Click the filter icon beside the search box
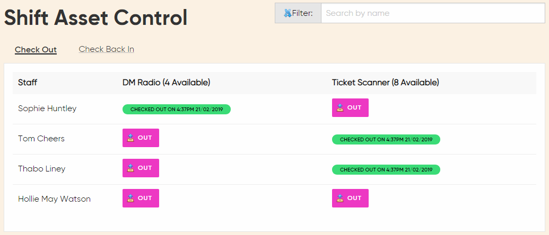The height and width of the screenshot is (235, 549). 287,13
